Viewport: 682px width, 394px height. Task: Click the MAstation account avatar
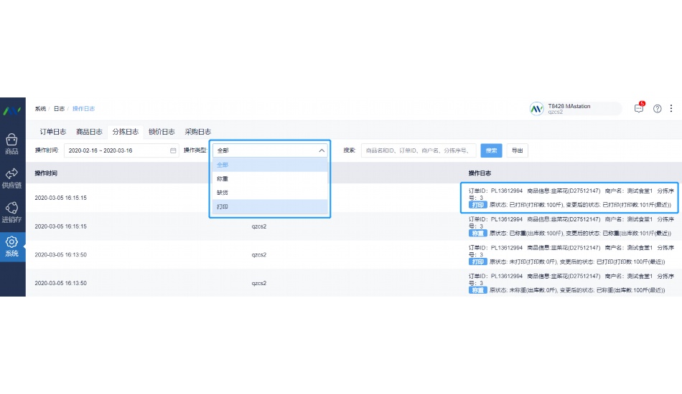[537, 109]
